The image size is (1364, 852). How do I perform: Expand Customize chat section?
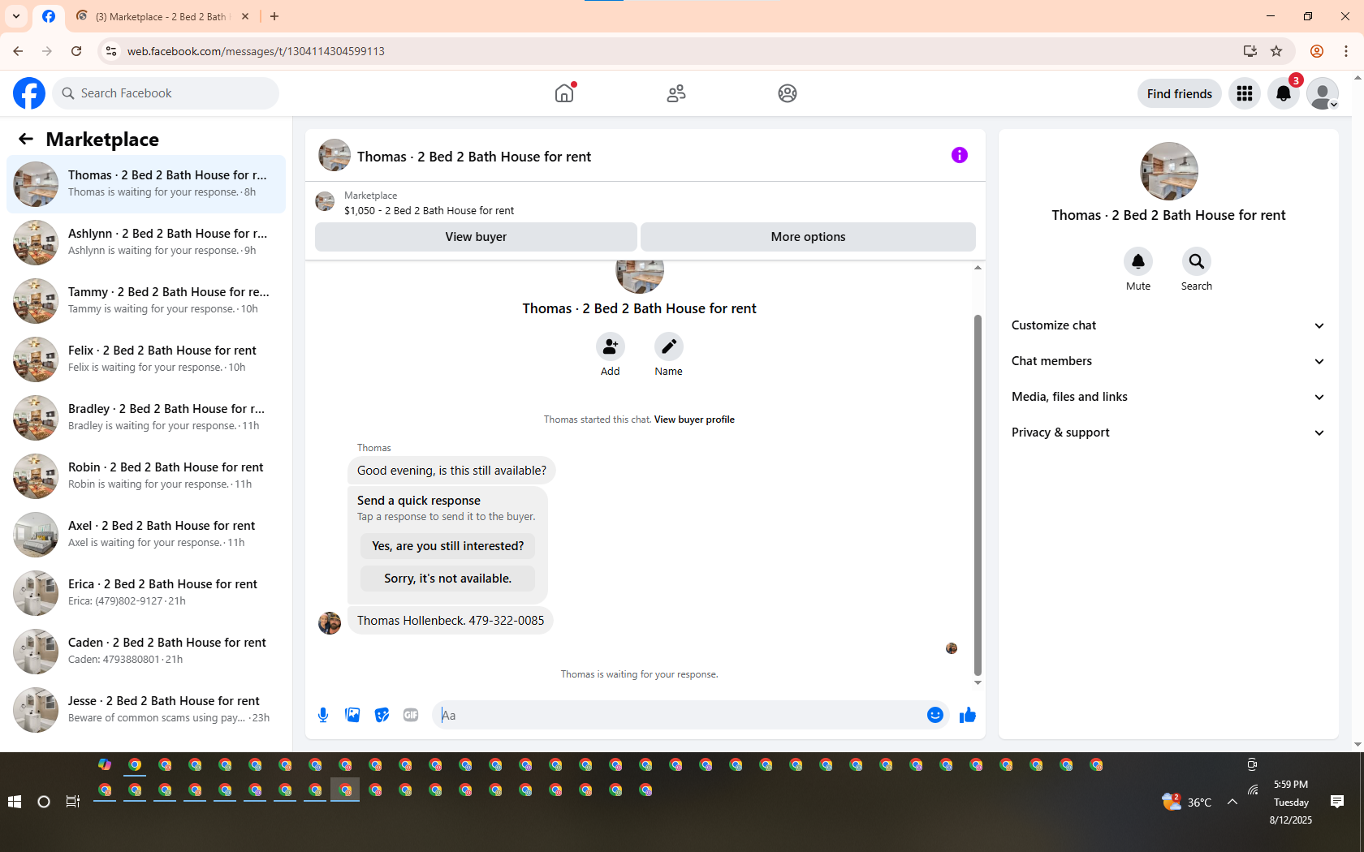coord(1168,325)
